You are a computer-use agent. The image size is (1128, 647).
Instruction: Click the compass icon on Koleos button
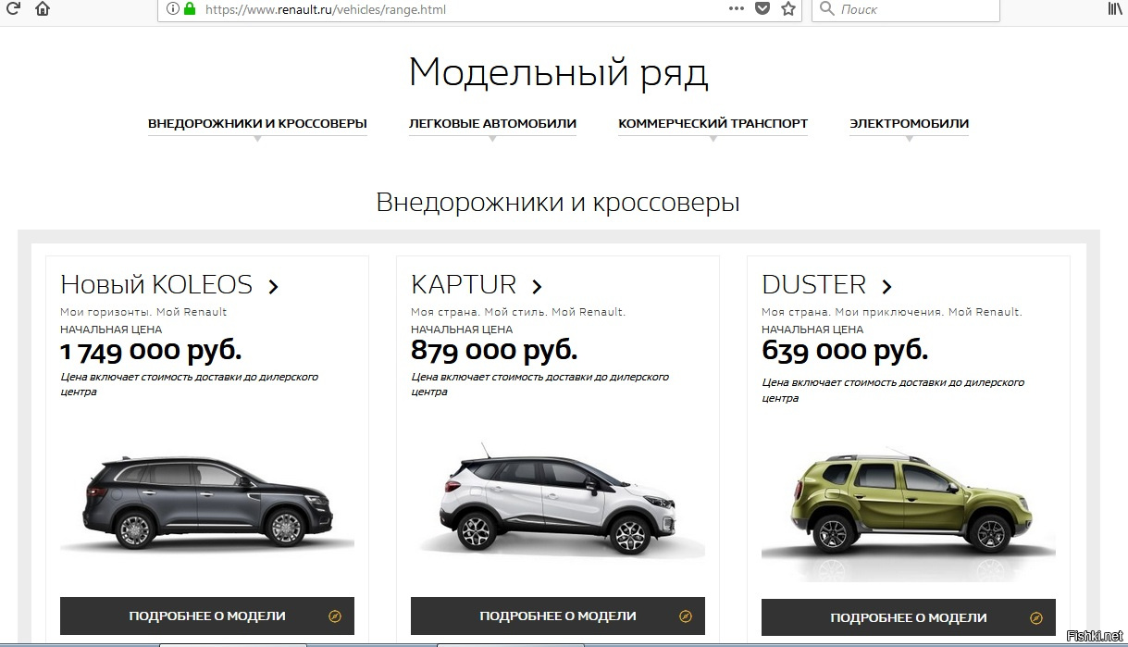tap(335, 616)
